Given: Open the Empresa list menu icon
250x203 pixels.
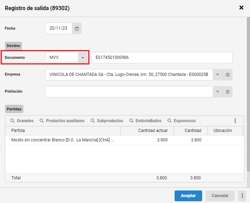Looking at the screenshot, I should coord(228,75).
